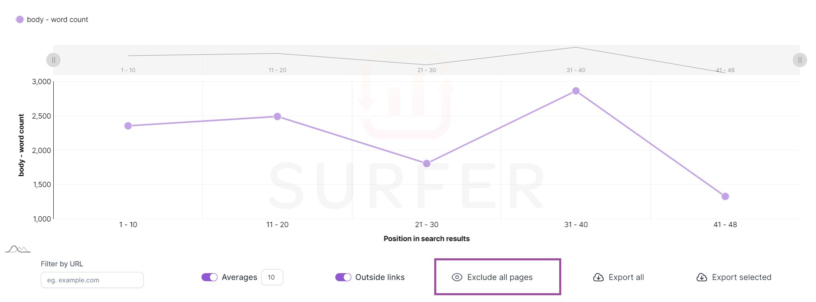Click the distribution curve icon below the chart
This screenshot has width=816, height=302.
18,250
